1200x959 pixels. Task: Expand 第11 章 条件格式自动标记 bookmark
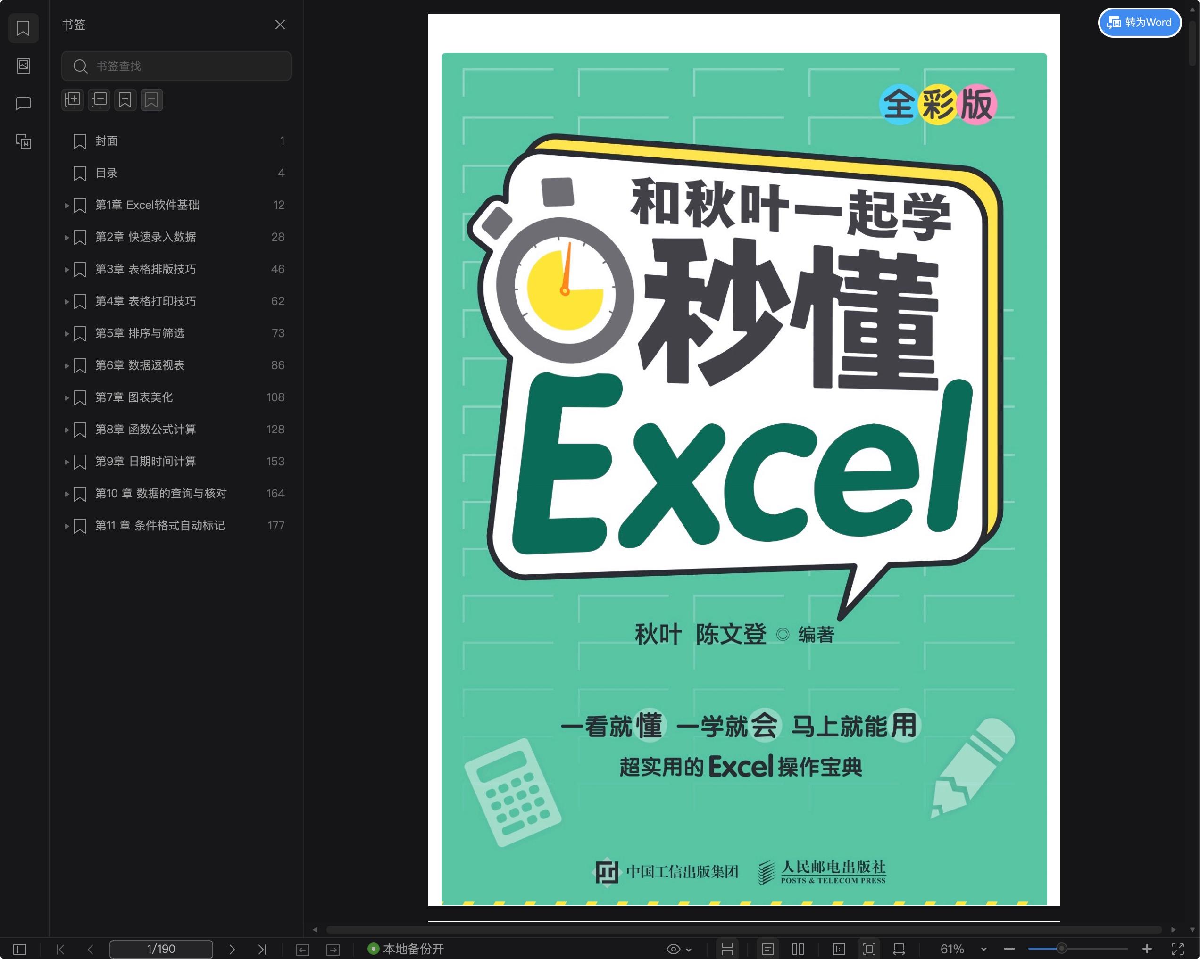coord(67,526)
